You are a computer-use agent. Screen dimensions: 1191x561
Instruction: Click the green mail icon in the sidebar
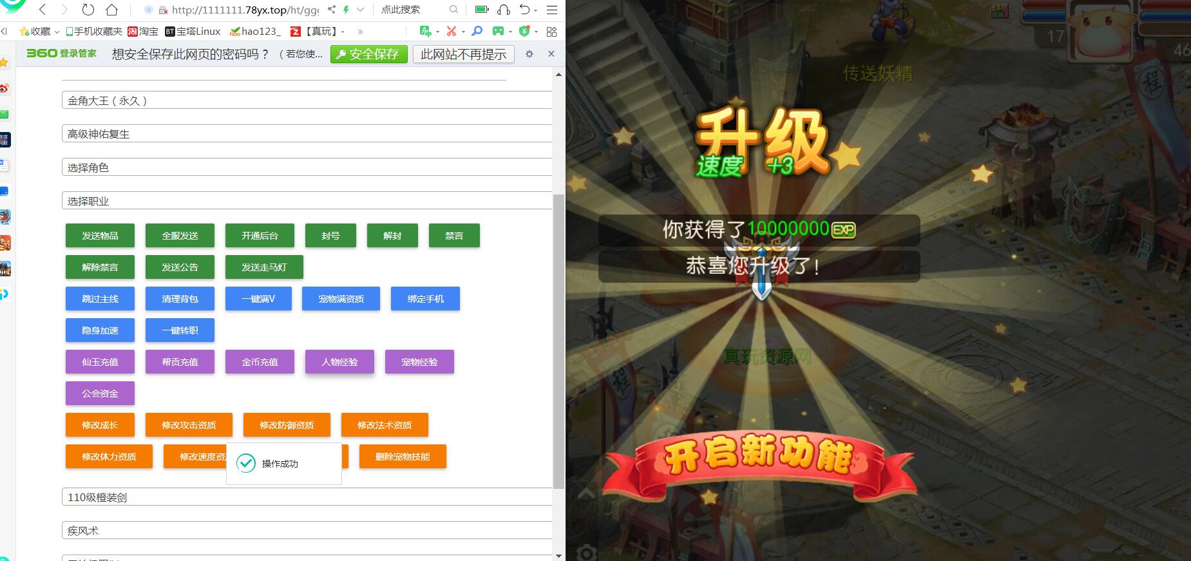[x=5, y=114]
